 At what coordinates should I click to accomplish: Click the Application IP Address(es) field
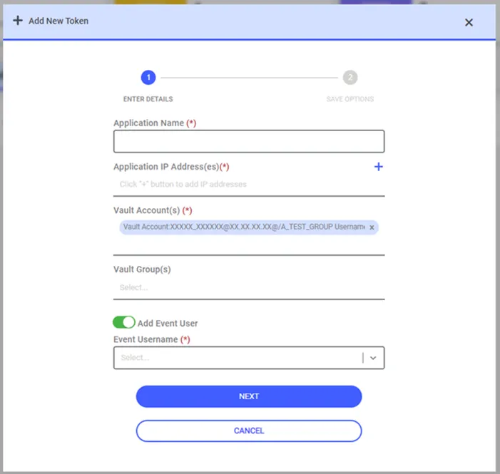pyautogui.click(x=249, y=184)
